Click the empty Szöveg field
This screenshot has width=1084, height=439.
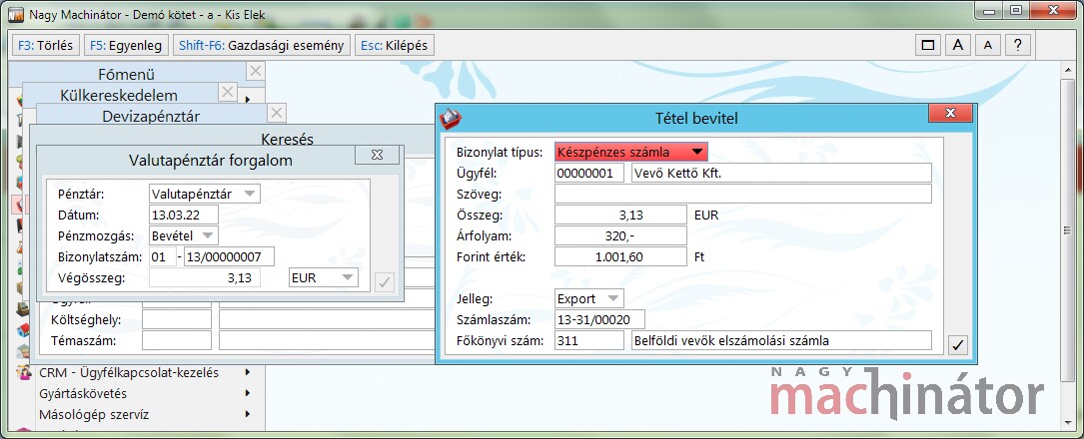[x=743, y=194]
